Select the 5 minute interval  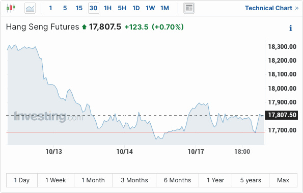pyautogui.click(x=65, y=8)
